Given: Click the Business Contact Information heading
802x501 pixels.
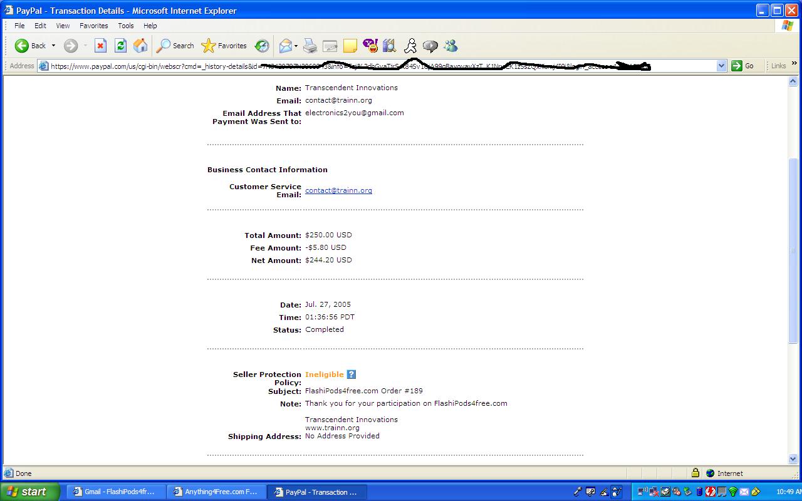Looking at the screenshot, I should click(268, 170).
